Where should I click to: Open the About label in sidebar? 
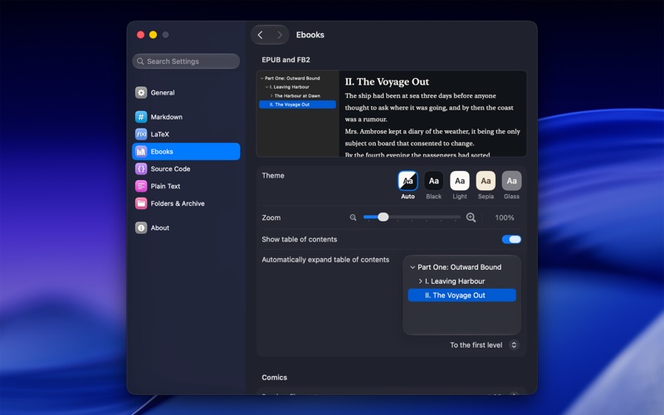coord(159,227)
